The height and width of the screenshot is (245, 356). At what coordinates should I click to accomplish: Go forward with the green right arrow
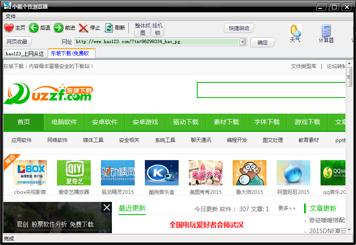coord(58,28)
